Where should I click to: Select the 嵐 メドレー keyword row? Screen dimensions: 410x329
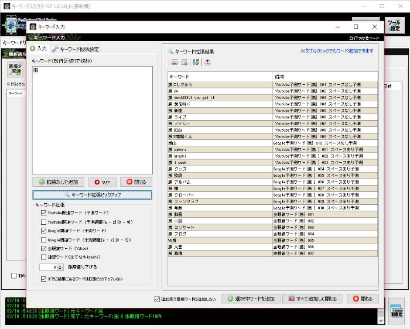[273, 124]
